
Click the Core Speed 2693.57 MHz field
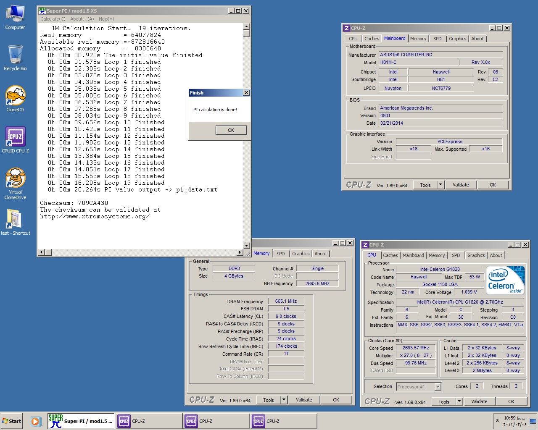(x=416, y=348)
